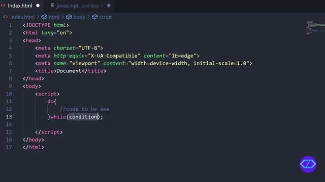
Task: Click "UTF-8" charset value
Action: point(89,48)
